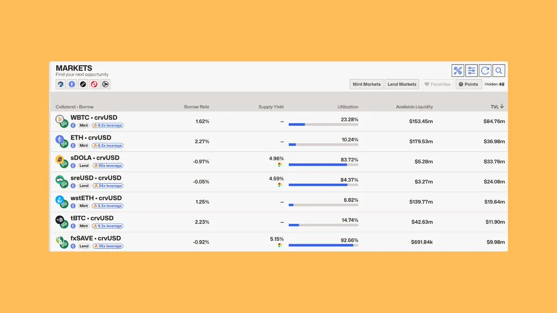Click Ethereum badge in the tBTC row
557x313 pixels.
tap(73, 226)
